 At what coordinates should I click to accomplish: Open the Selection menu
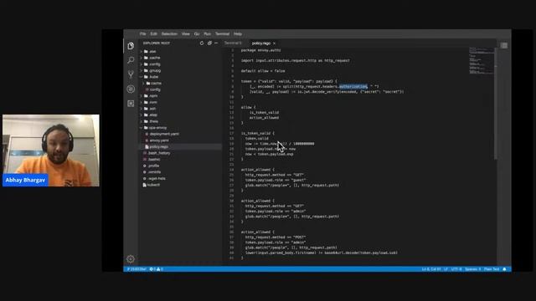point(169,33)
